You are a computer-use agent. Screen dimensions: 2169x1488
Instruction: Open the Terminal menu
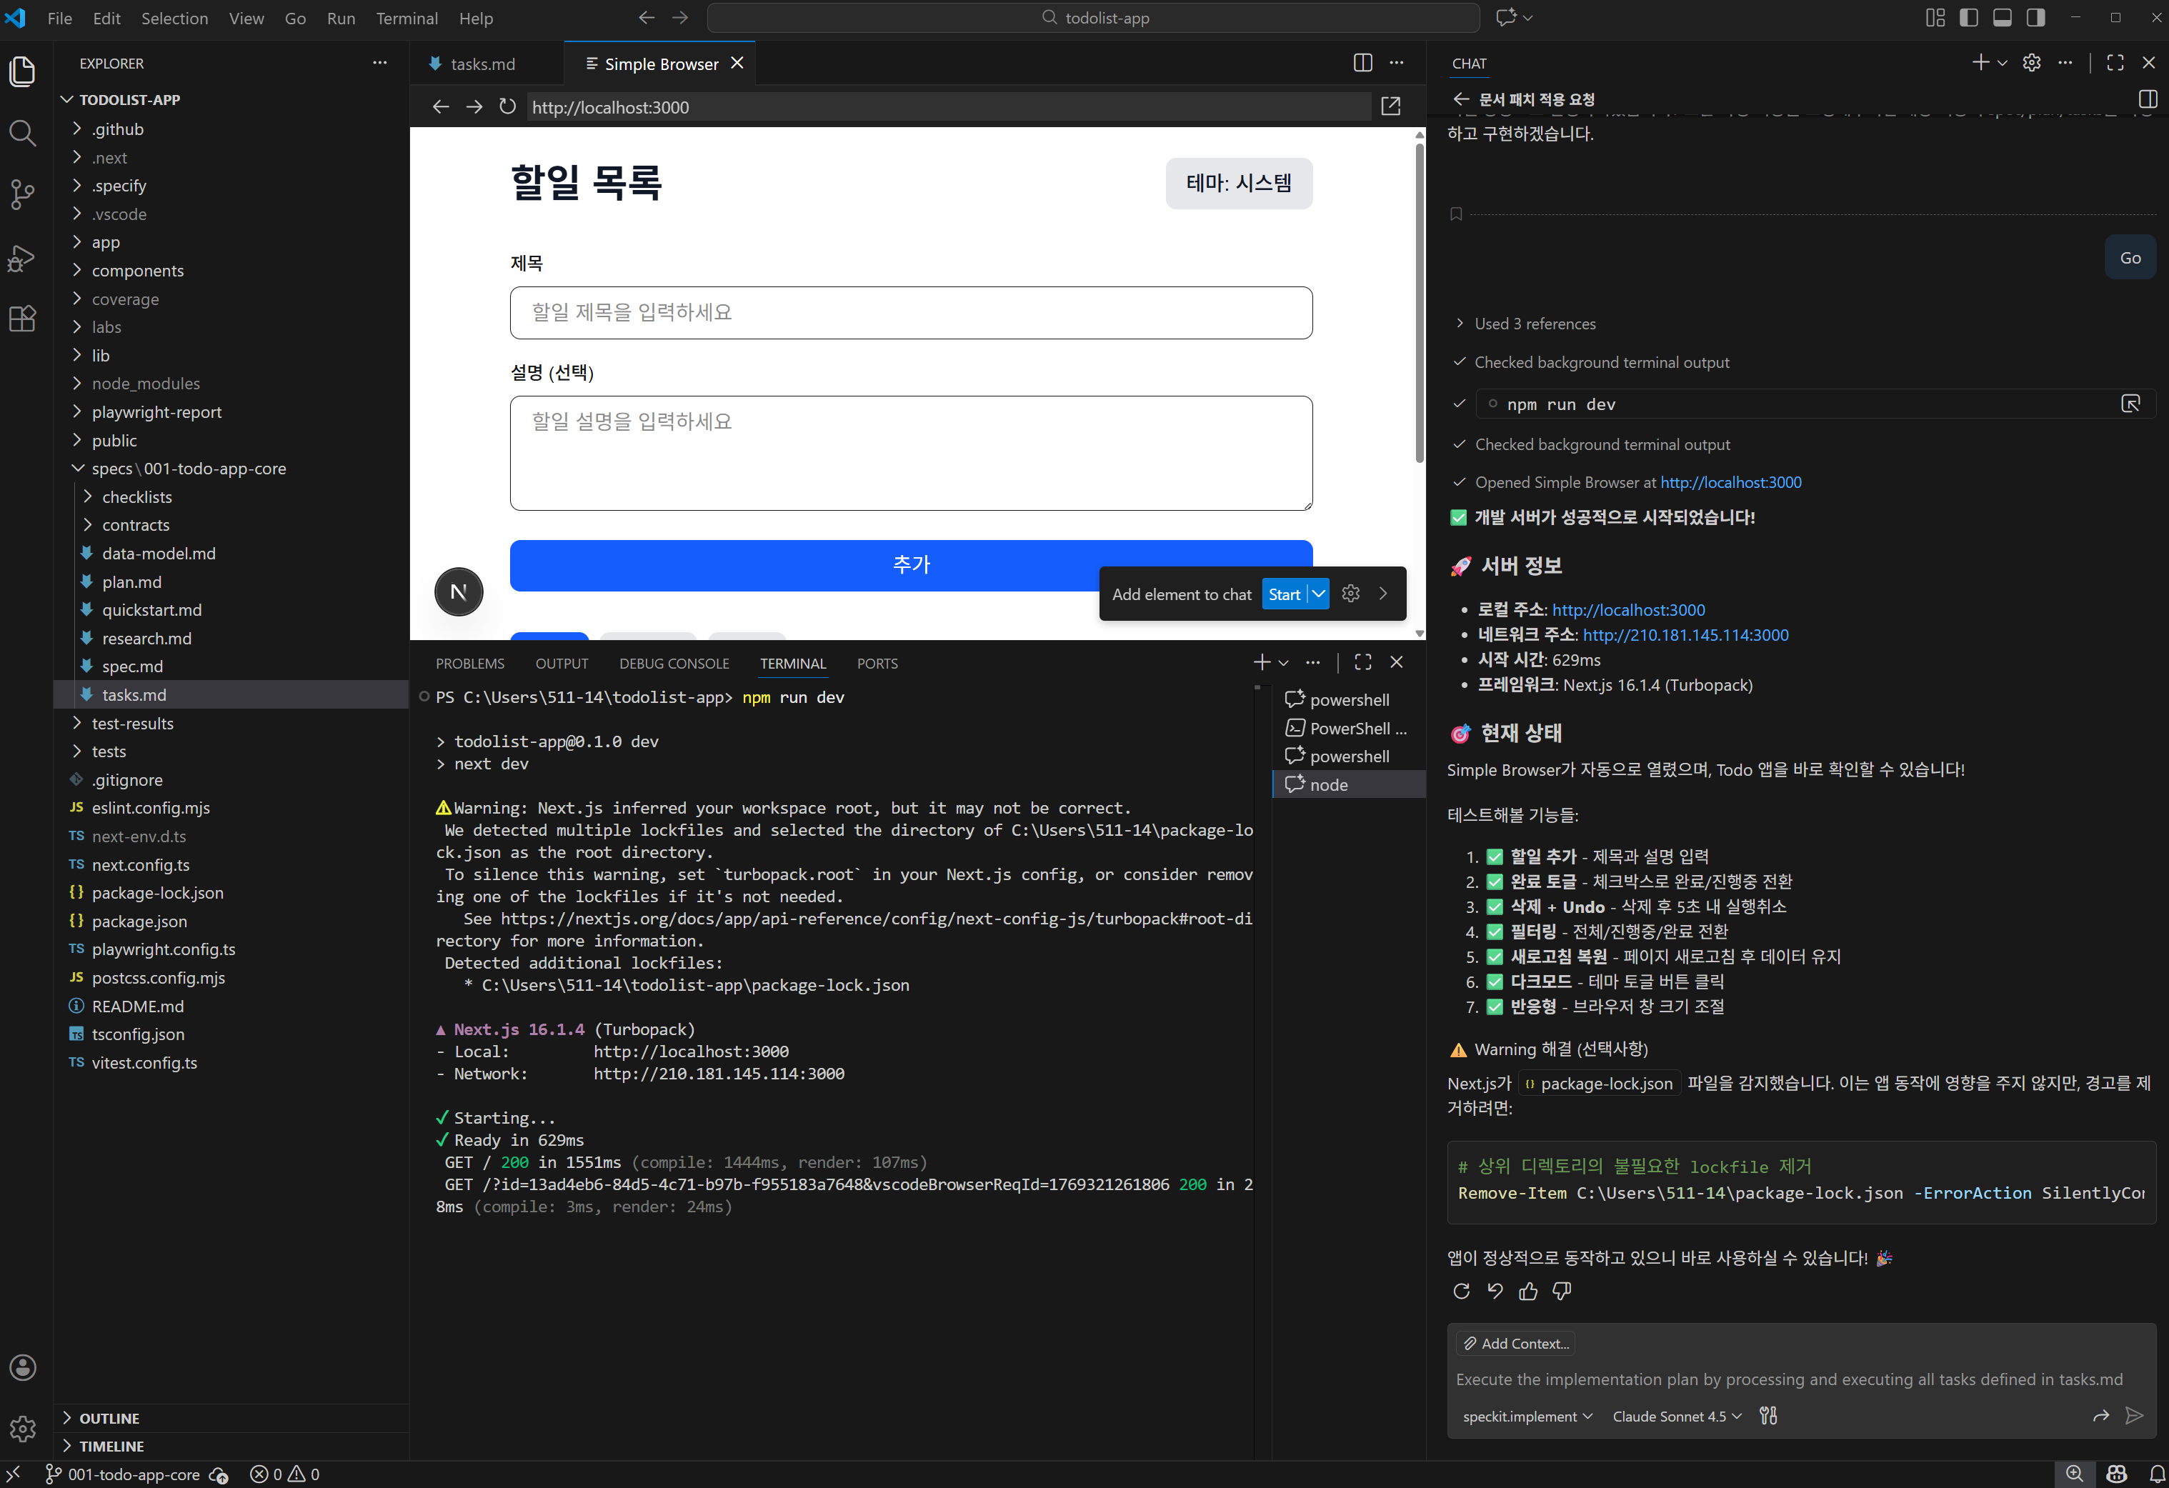(x=406, y=18)
